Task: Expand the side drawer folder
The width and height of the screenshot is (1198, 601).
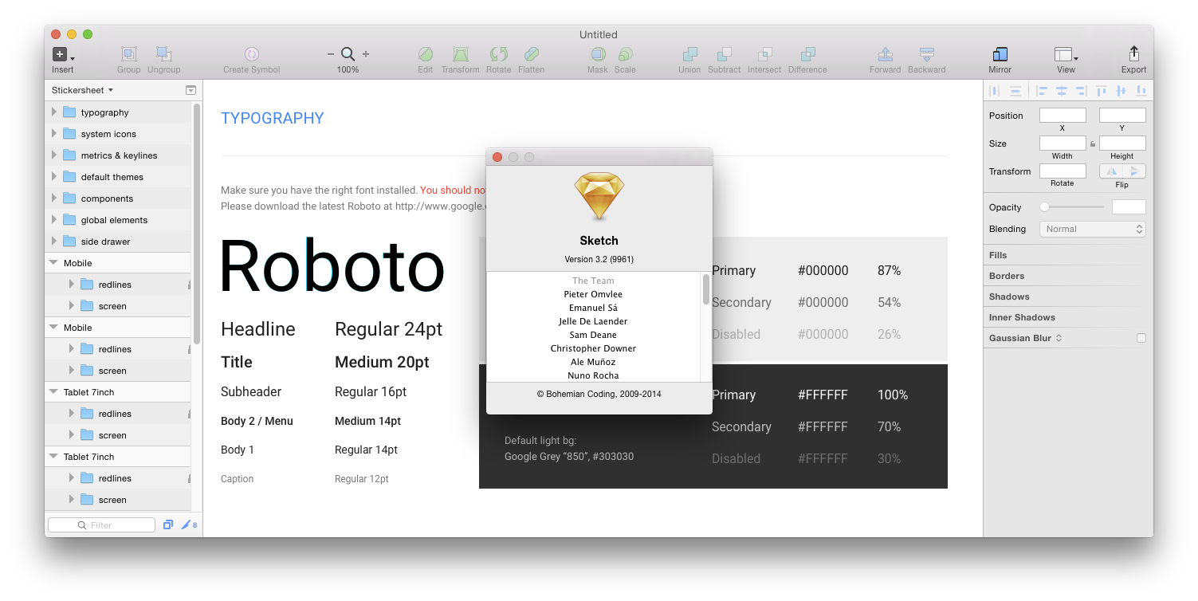Action: pos(54,242)
